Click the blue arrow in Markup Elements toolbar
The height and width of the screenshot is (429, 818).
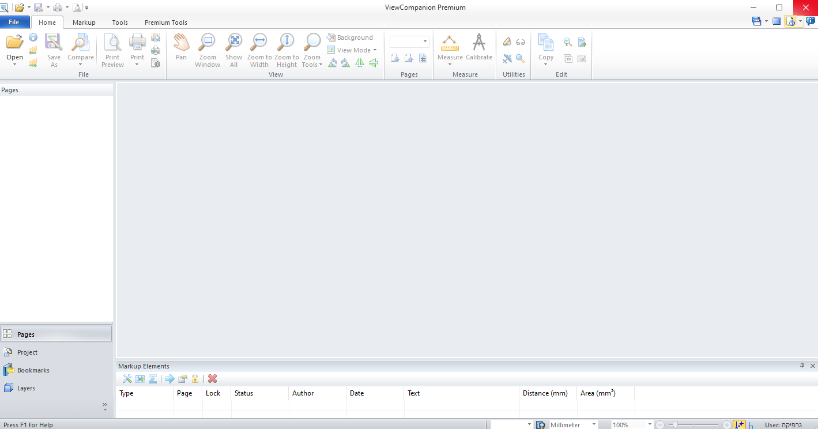click(x=169, y=379)
